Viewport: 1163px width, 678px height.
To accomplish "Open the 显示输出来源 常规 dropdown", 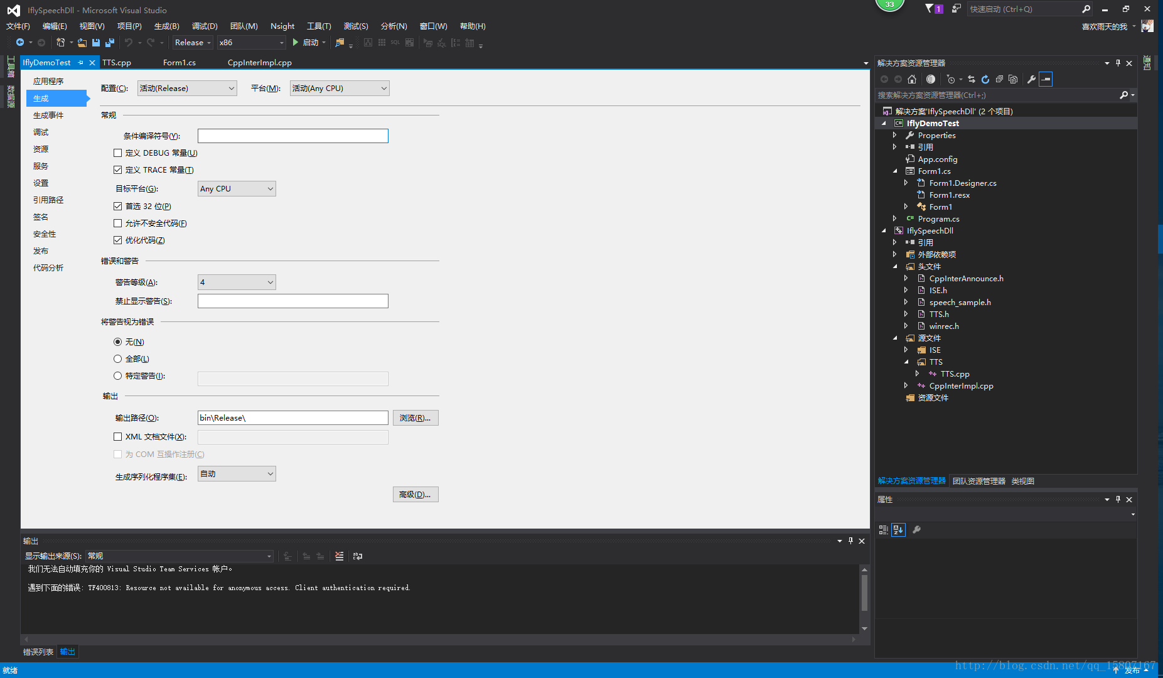I will (180, 556).
